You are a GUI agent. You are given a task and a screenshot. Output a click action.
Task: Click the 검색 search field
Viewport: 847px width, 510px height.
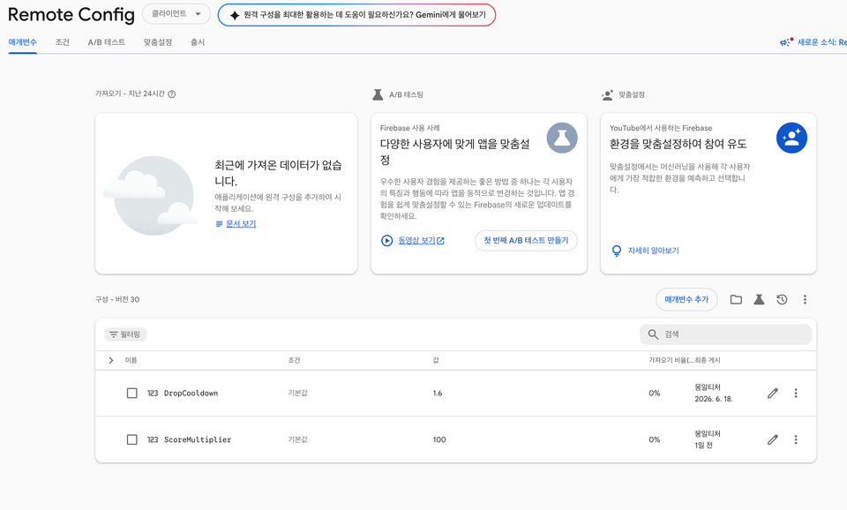[x=725, y=334]
